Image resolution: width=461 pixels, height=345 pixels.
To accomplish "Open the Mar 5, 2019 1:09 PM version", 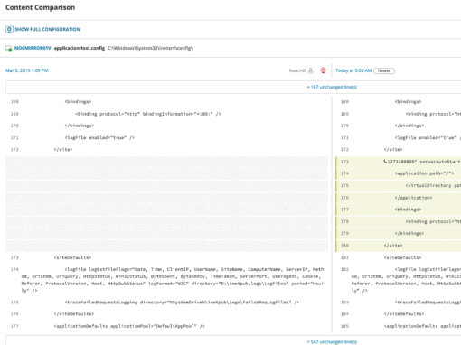I will pyautogui.click(x=27, y=70).
